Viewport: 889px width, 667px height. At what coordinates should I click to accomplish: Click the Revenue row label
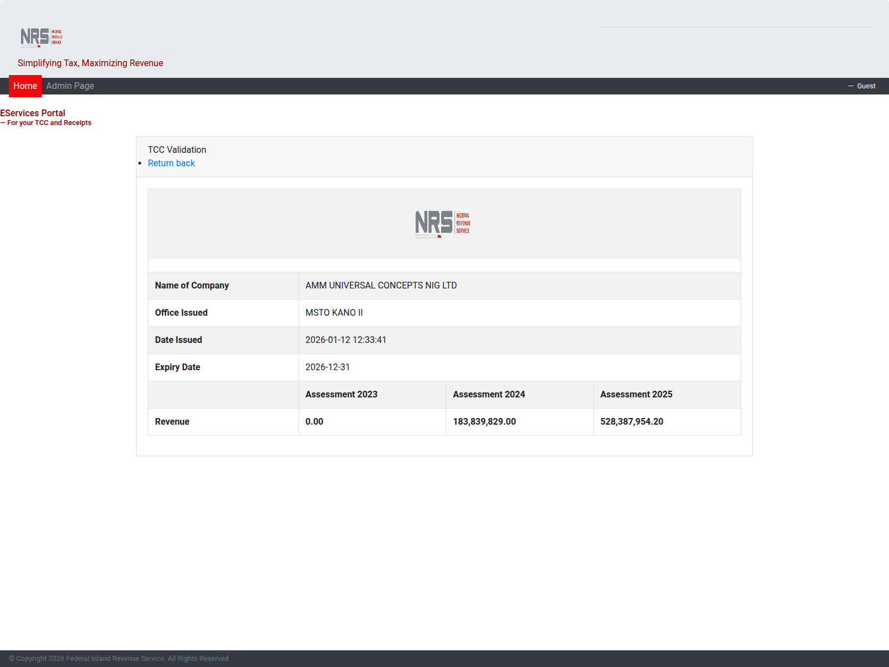[x=172, y=422]
